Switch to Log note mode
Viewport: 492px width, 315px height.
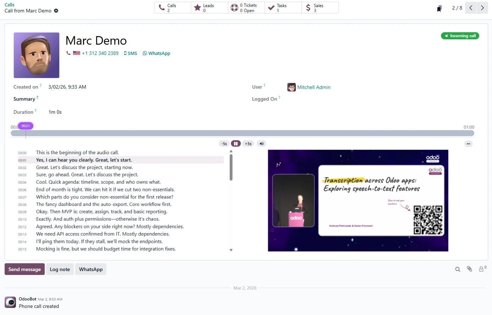click(60, 269)
